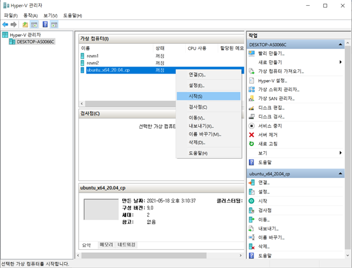This screenshot has width=352, height=268.
Task: Collapse the ubuntu_x64_20.04_cp actions section
Action: (340, 173)
